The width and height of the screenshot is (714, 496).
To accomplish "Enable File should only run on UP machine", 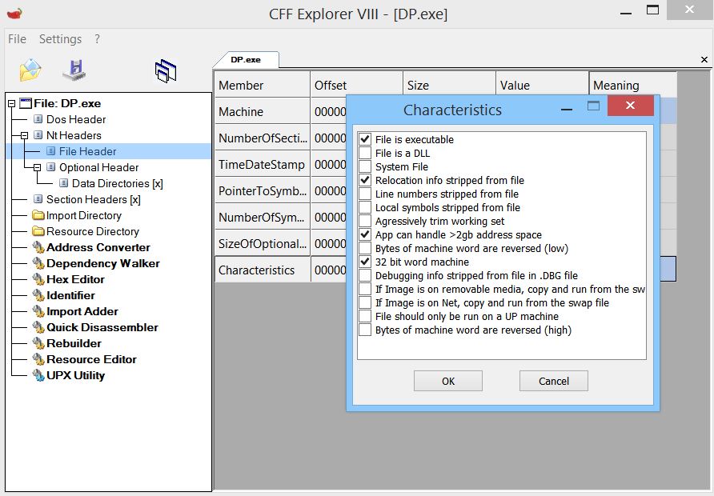I will (365, 316).
